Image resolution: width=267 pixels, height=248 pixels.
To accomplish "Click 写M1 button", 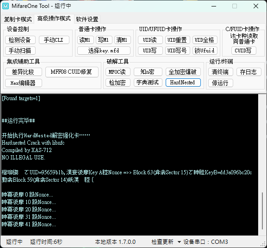I will click(x=104, y=40).
